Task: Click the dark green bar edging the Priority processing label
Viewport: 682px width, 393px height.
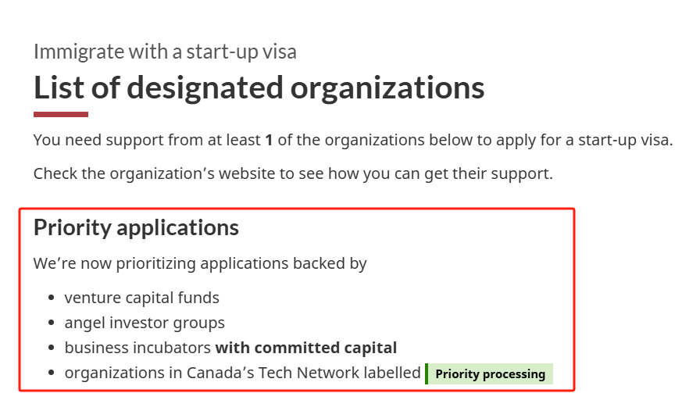Action: click(x=427, y=374)
